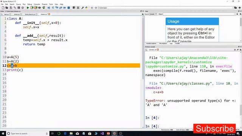242x136 pixels.
Task: Open Source menu
Action: pos(19,4)
